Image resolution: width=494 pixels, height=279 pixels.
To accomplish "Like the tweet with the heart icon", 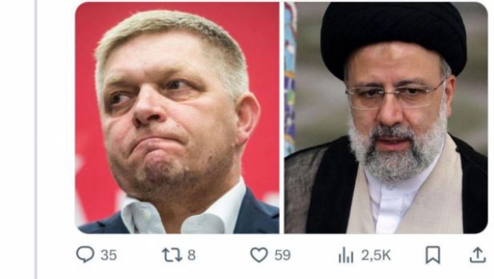I will click(x=259, y=255).
